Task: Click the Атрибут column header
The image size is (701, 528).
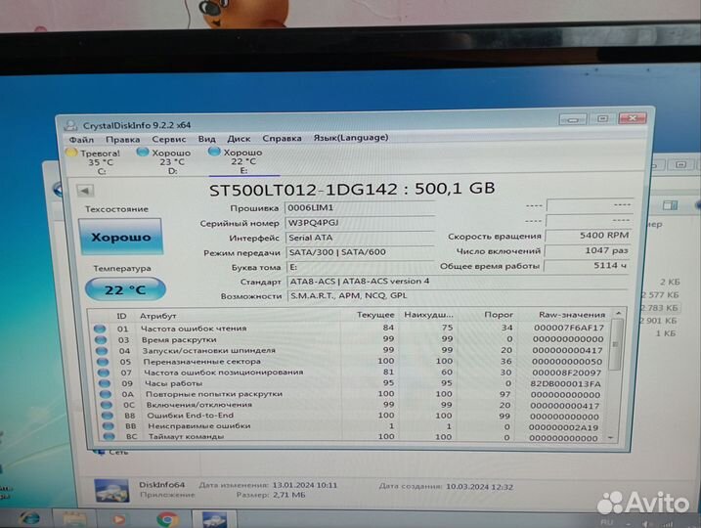Action: (x=157, y=316)
